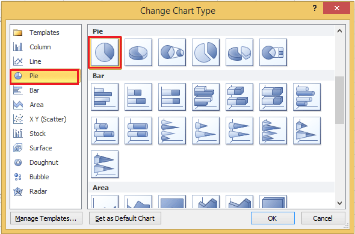This screenshot has width=355, height=234.
Task: Pick the Pie of Pie chart type
Action: click(172, 52)
